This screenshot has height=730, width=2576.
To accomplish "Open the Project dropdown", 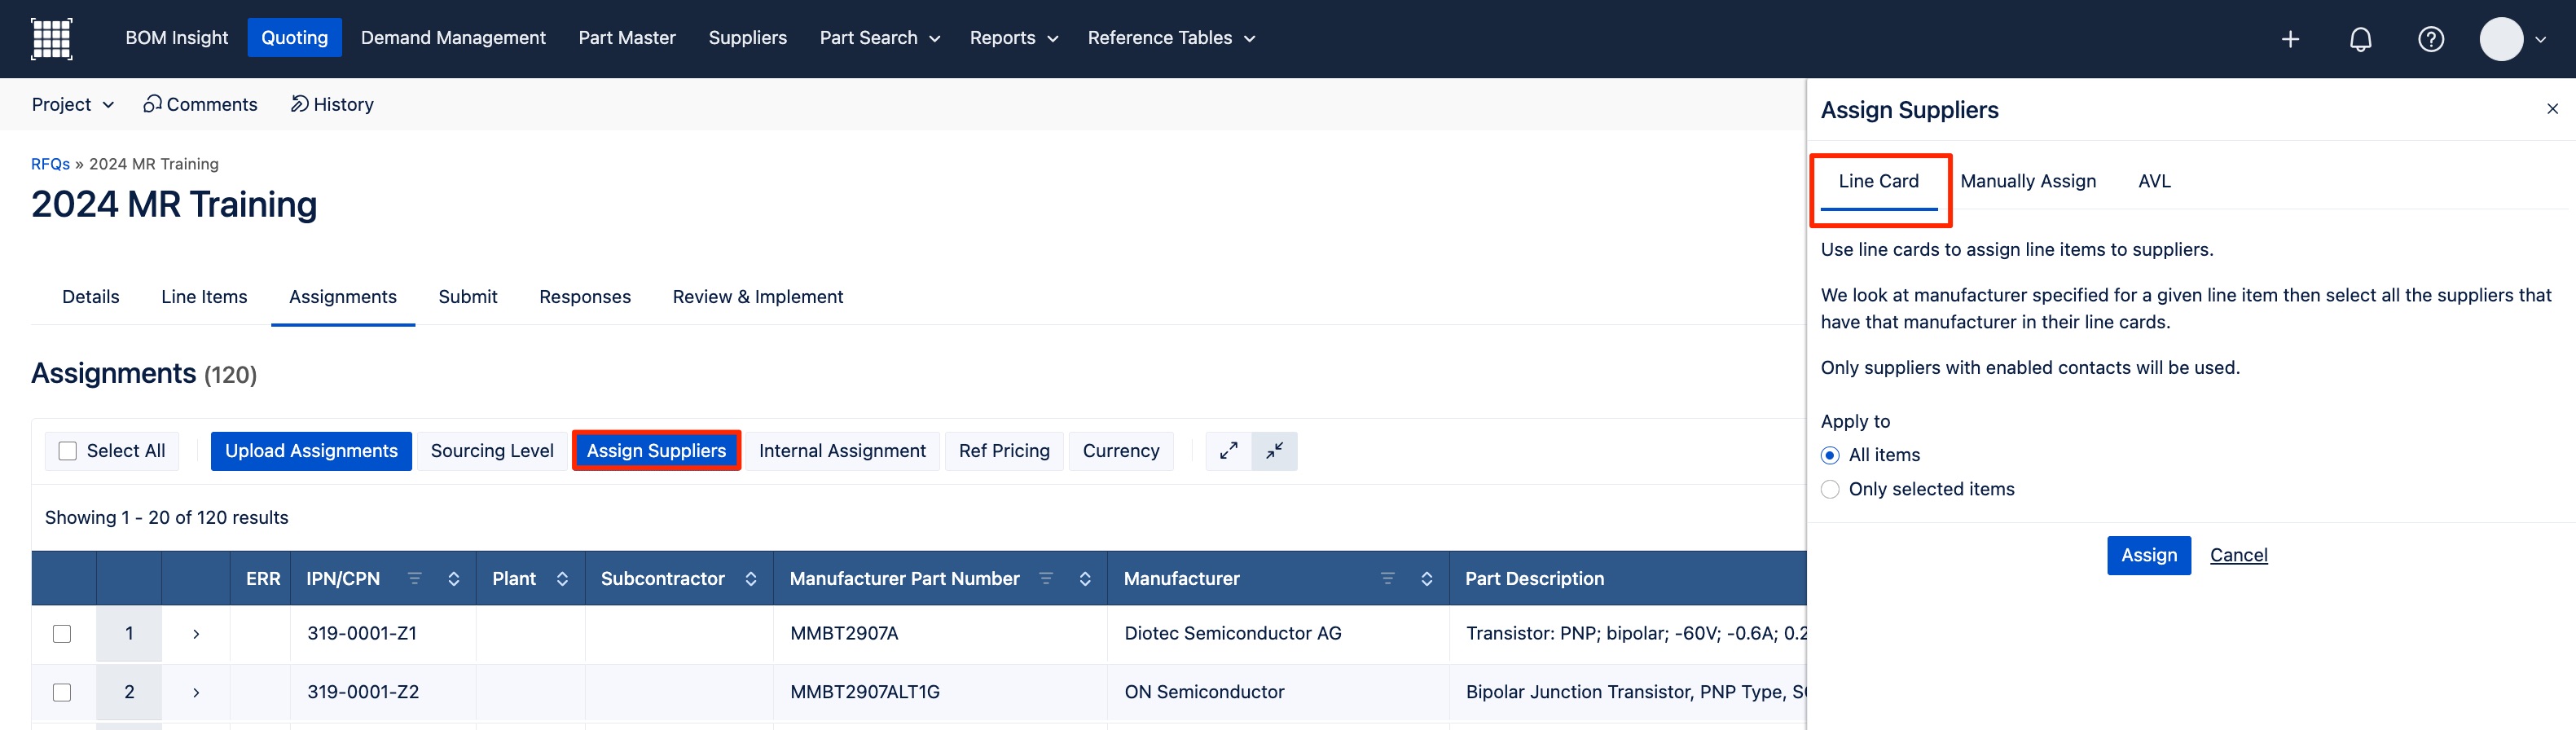I will point(73,104).
